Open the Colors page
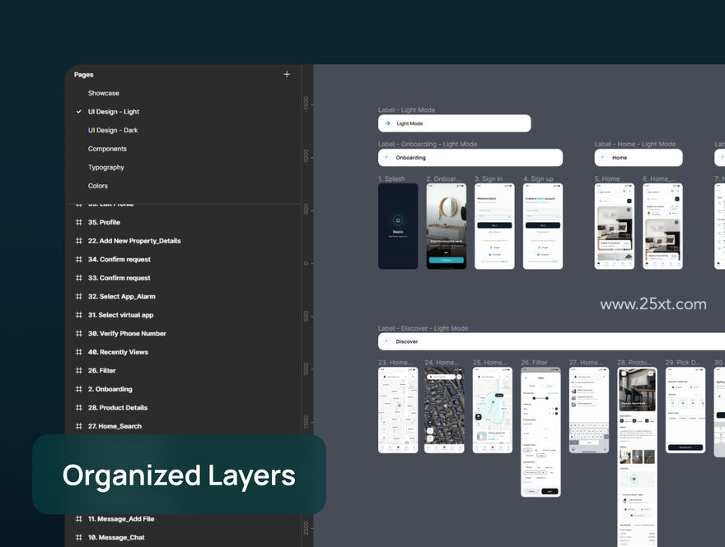This screenshot has width=725, height=547. coord(97,186)
